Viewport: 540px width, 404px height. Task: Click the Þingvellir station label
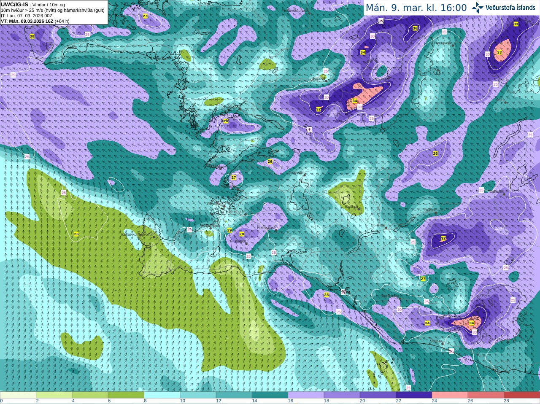pyautogui.click(x=296, y=172)
